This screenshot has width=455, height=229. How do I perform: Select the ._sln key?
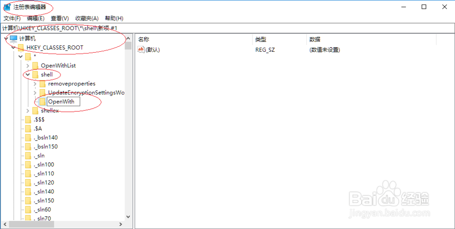pos(39,156)
